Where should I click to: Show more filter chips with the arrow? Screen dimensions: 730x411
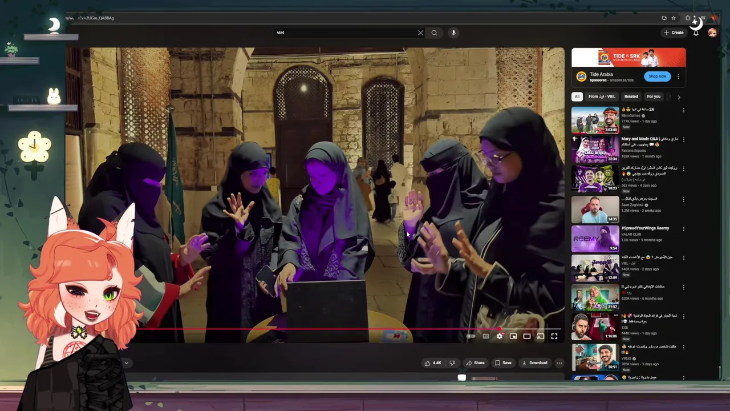click(679, 97)
